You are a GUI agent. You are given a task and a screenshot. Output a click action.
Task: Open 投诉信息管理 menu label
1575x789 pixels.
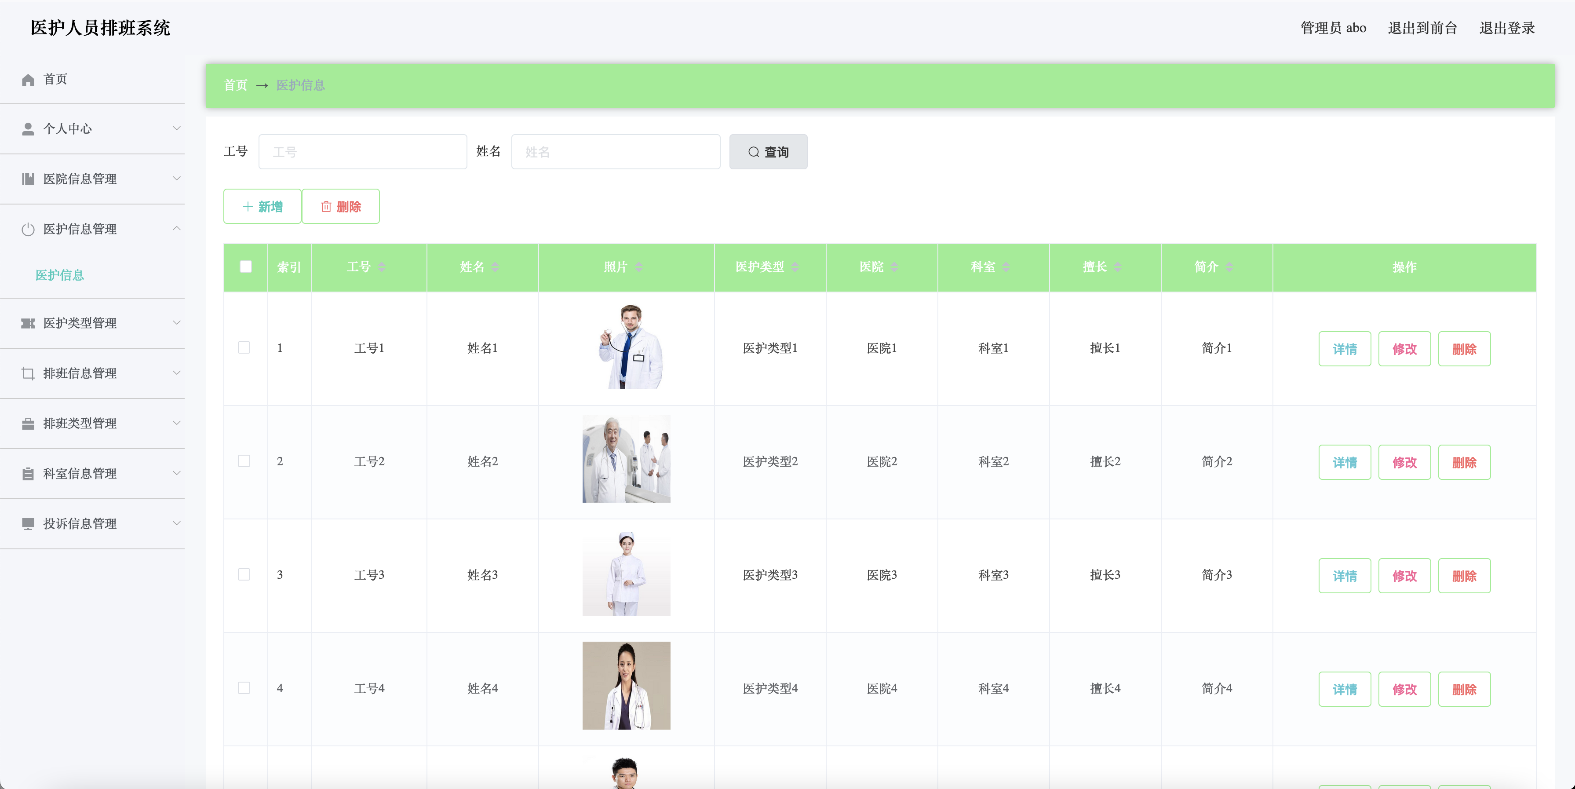(x=80, y=523)
